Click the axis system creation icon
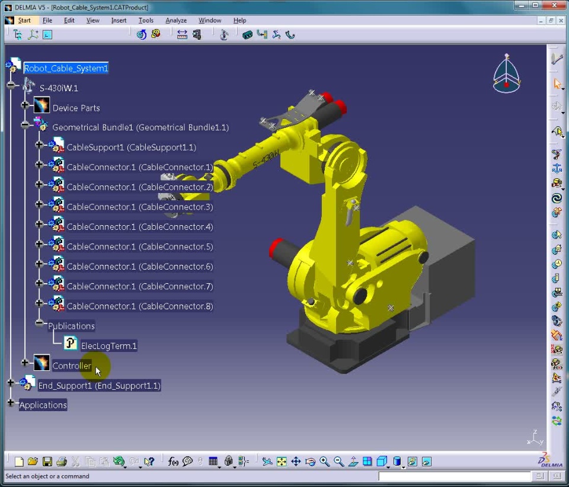Viewport: 569px width, 487px height. 33,35
